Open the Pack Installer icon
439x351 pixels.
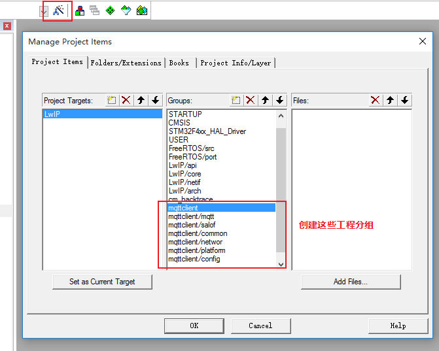click(142, 10)
